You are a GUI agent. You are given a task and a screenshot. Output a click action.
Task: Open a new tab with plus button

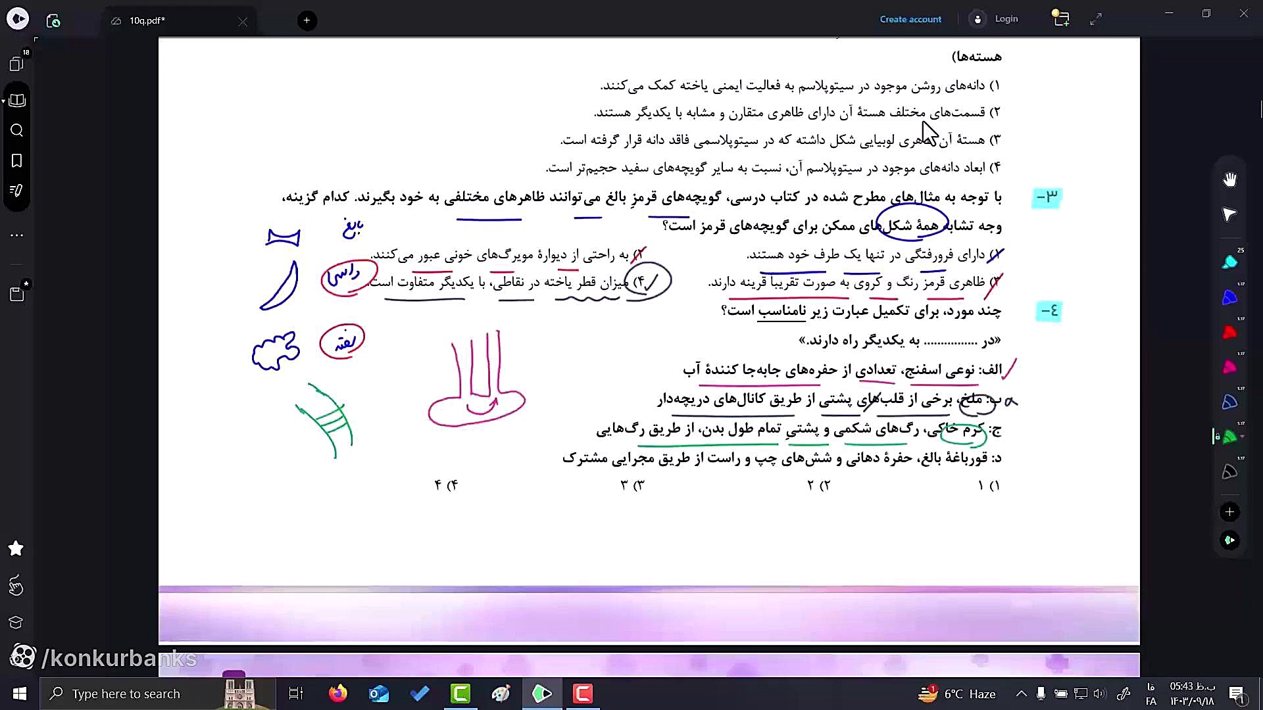(307, 20)
